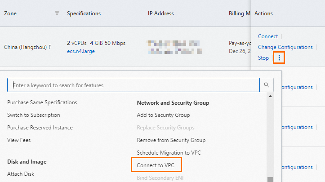
Task: Focus the feature keyword search field
Action: pos(134,85)
